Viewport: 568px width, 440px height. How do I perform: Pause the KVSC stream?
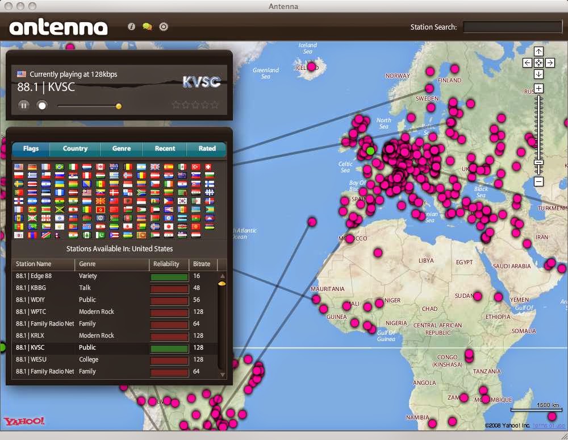pos(24,105)
